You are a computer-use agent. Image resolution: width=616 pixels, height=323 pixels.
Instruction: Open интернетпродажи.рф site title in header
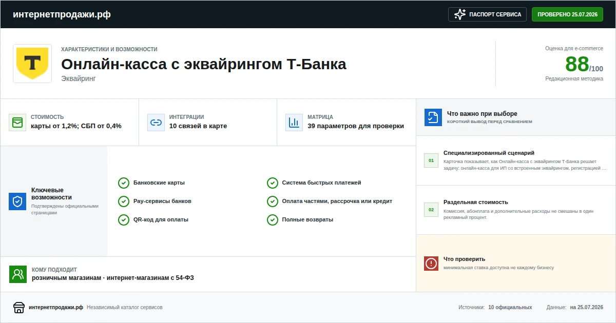(62, 14)
